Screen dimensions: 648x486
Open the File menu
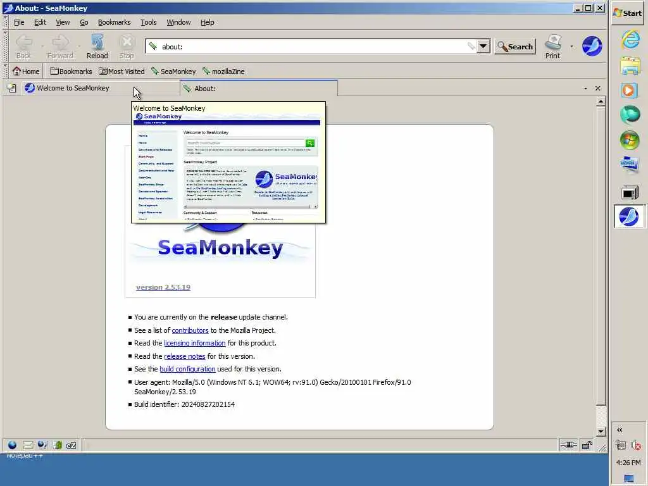point(19,22)
